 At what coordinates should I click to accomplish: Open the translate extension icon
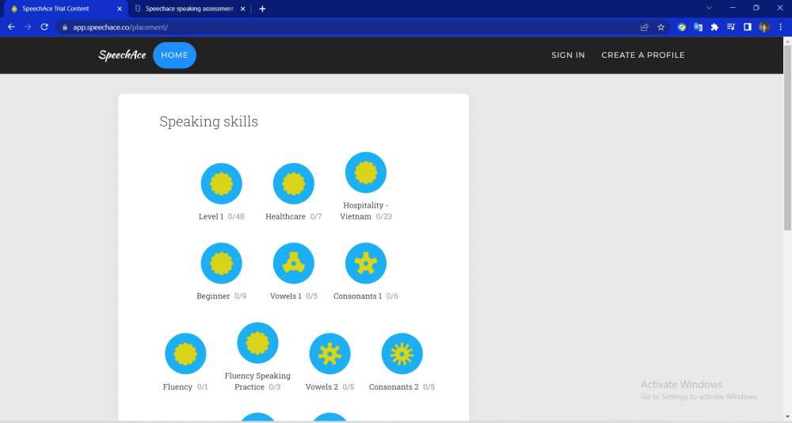[698, 27]
